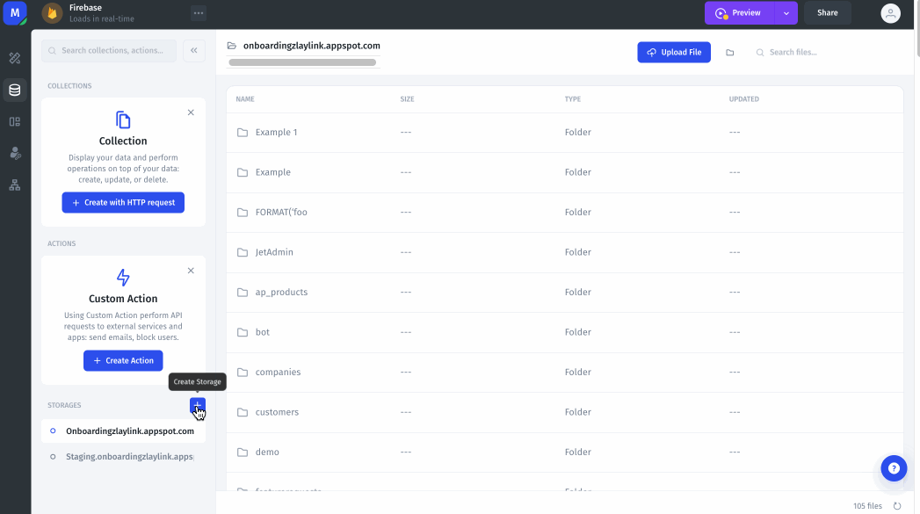Click the Create Storage plus icon

click(198, 405)
